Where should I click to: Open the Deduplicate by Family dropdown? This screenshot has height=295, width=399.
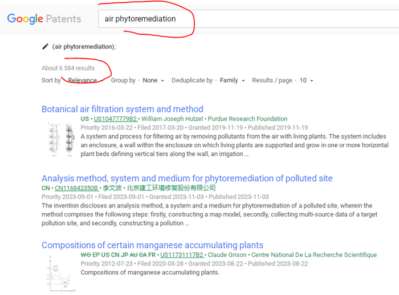232,81
